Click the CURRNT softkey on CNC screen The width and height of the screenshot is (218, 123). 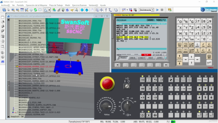142,58
